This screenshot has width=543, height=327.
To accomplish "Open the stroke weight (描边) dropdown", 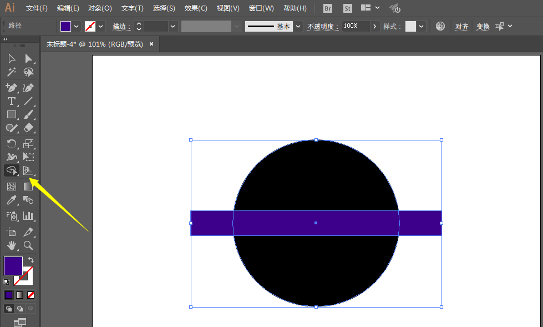I will (172, 26).
